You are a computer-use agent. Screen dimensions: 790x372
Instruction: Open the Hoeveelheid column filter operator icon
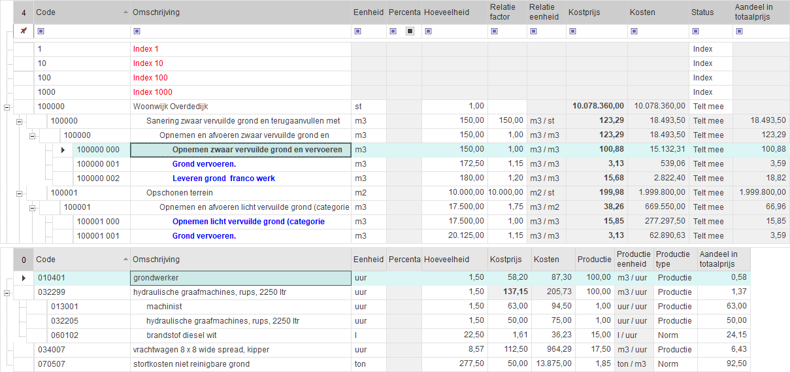click(428, 31)
